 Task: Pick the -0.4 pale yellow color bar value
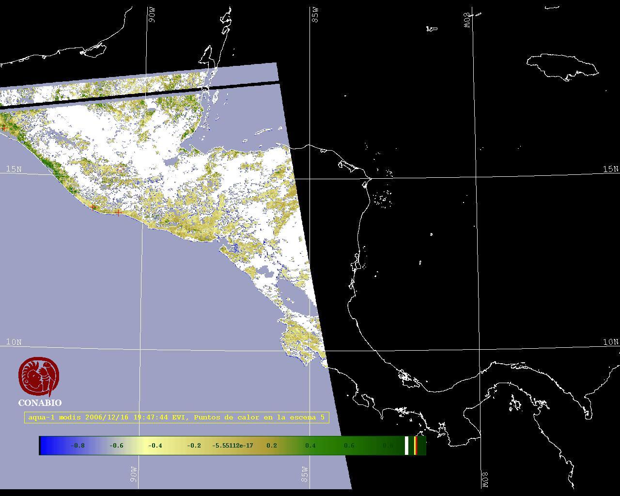(x=155, y=446)
